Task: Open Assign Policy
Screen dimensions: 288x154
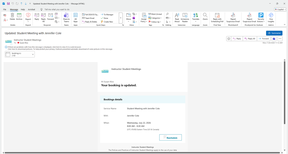Action: pyautogui.click(x=144, y=17)
